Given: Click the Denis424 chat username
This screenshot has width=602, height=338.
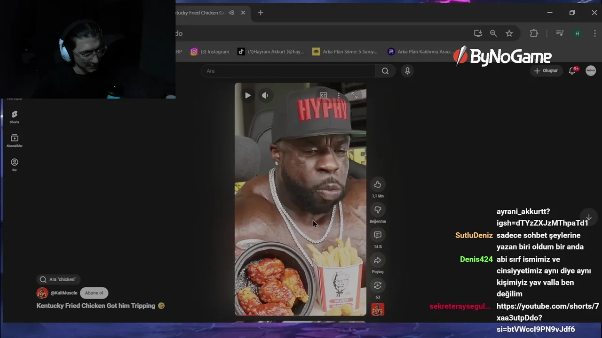Looking at the screenshot, I should coord(476,259).
